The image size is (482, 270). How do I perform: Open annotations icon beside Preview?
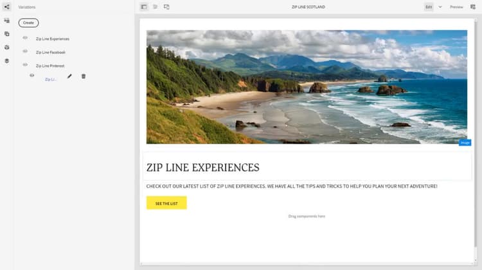(x=473, y=7)
